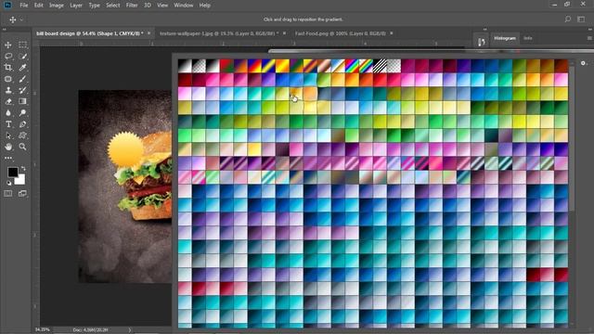Select the History Brush tool

pyautogui.click(x=22, y=90)
